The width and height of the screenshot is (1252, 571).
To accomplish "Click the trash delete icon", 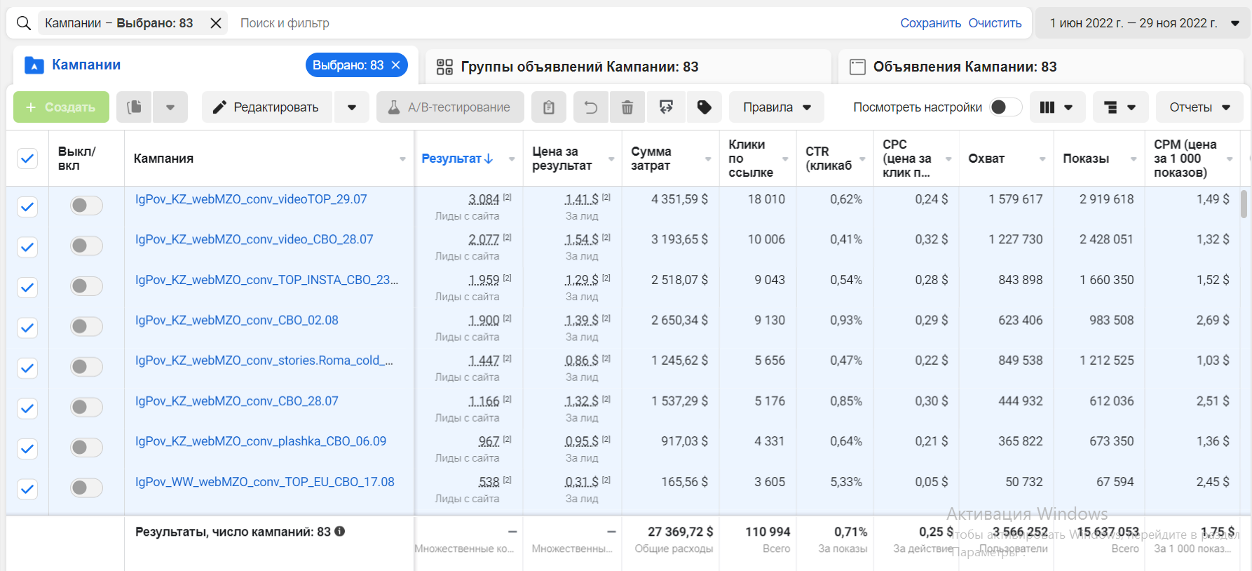I will pyautogui.click(x=627, y=107).
